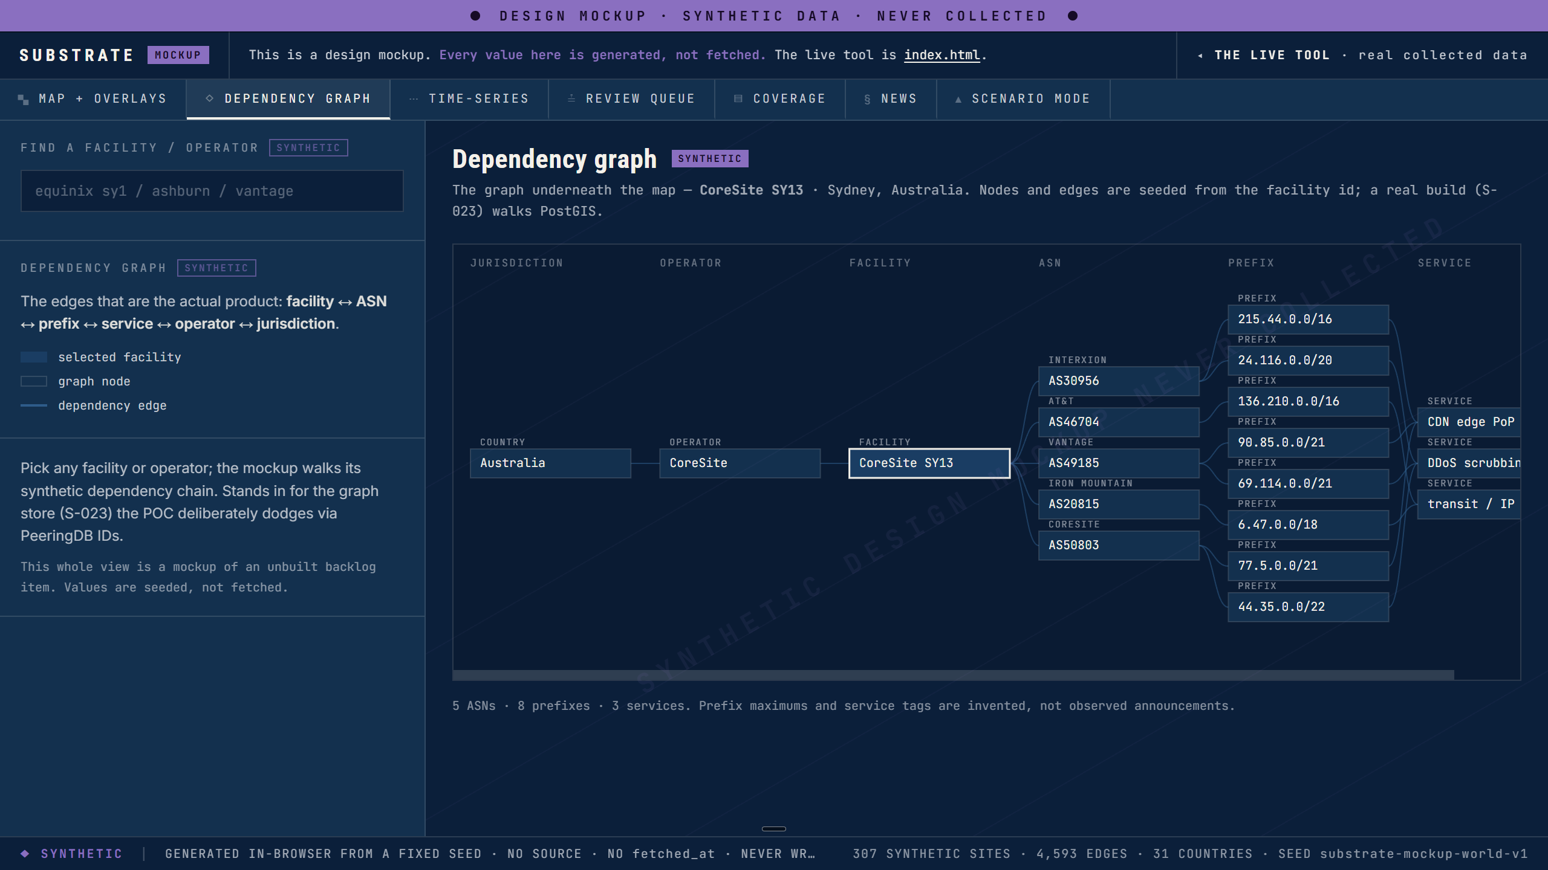1548x870 pixels.
Task: Click prefix node 77.5.0.0/21
Action: coord(1309,566)
